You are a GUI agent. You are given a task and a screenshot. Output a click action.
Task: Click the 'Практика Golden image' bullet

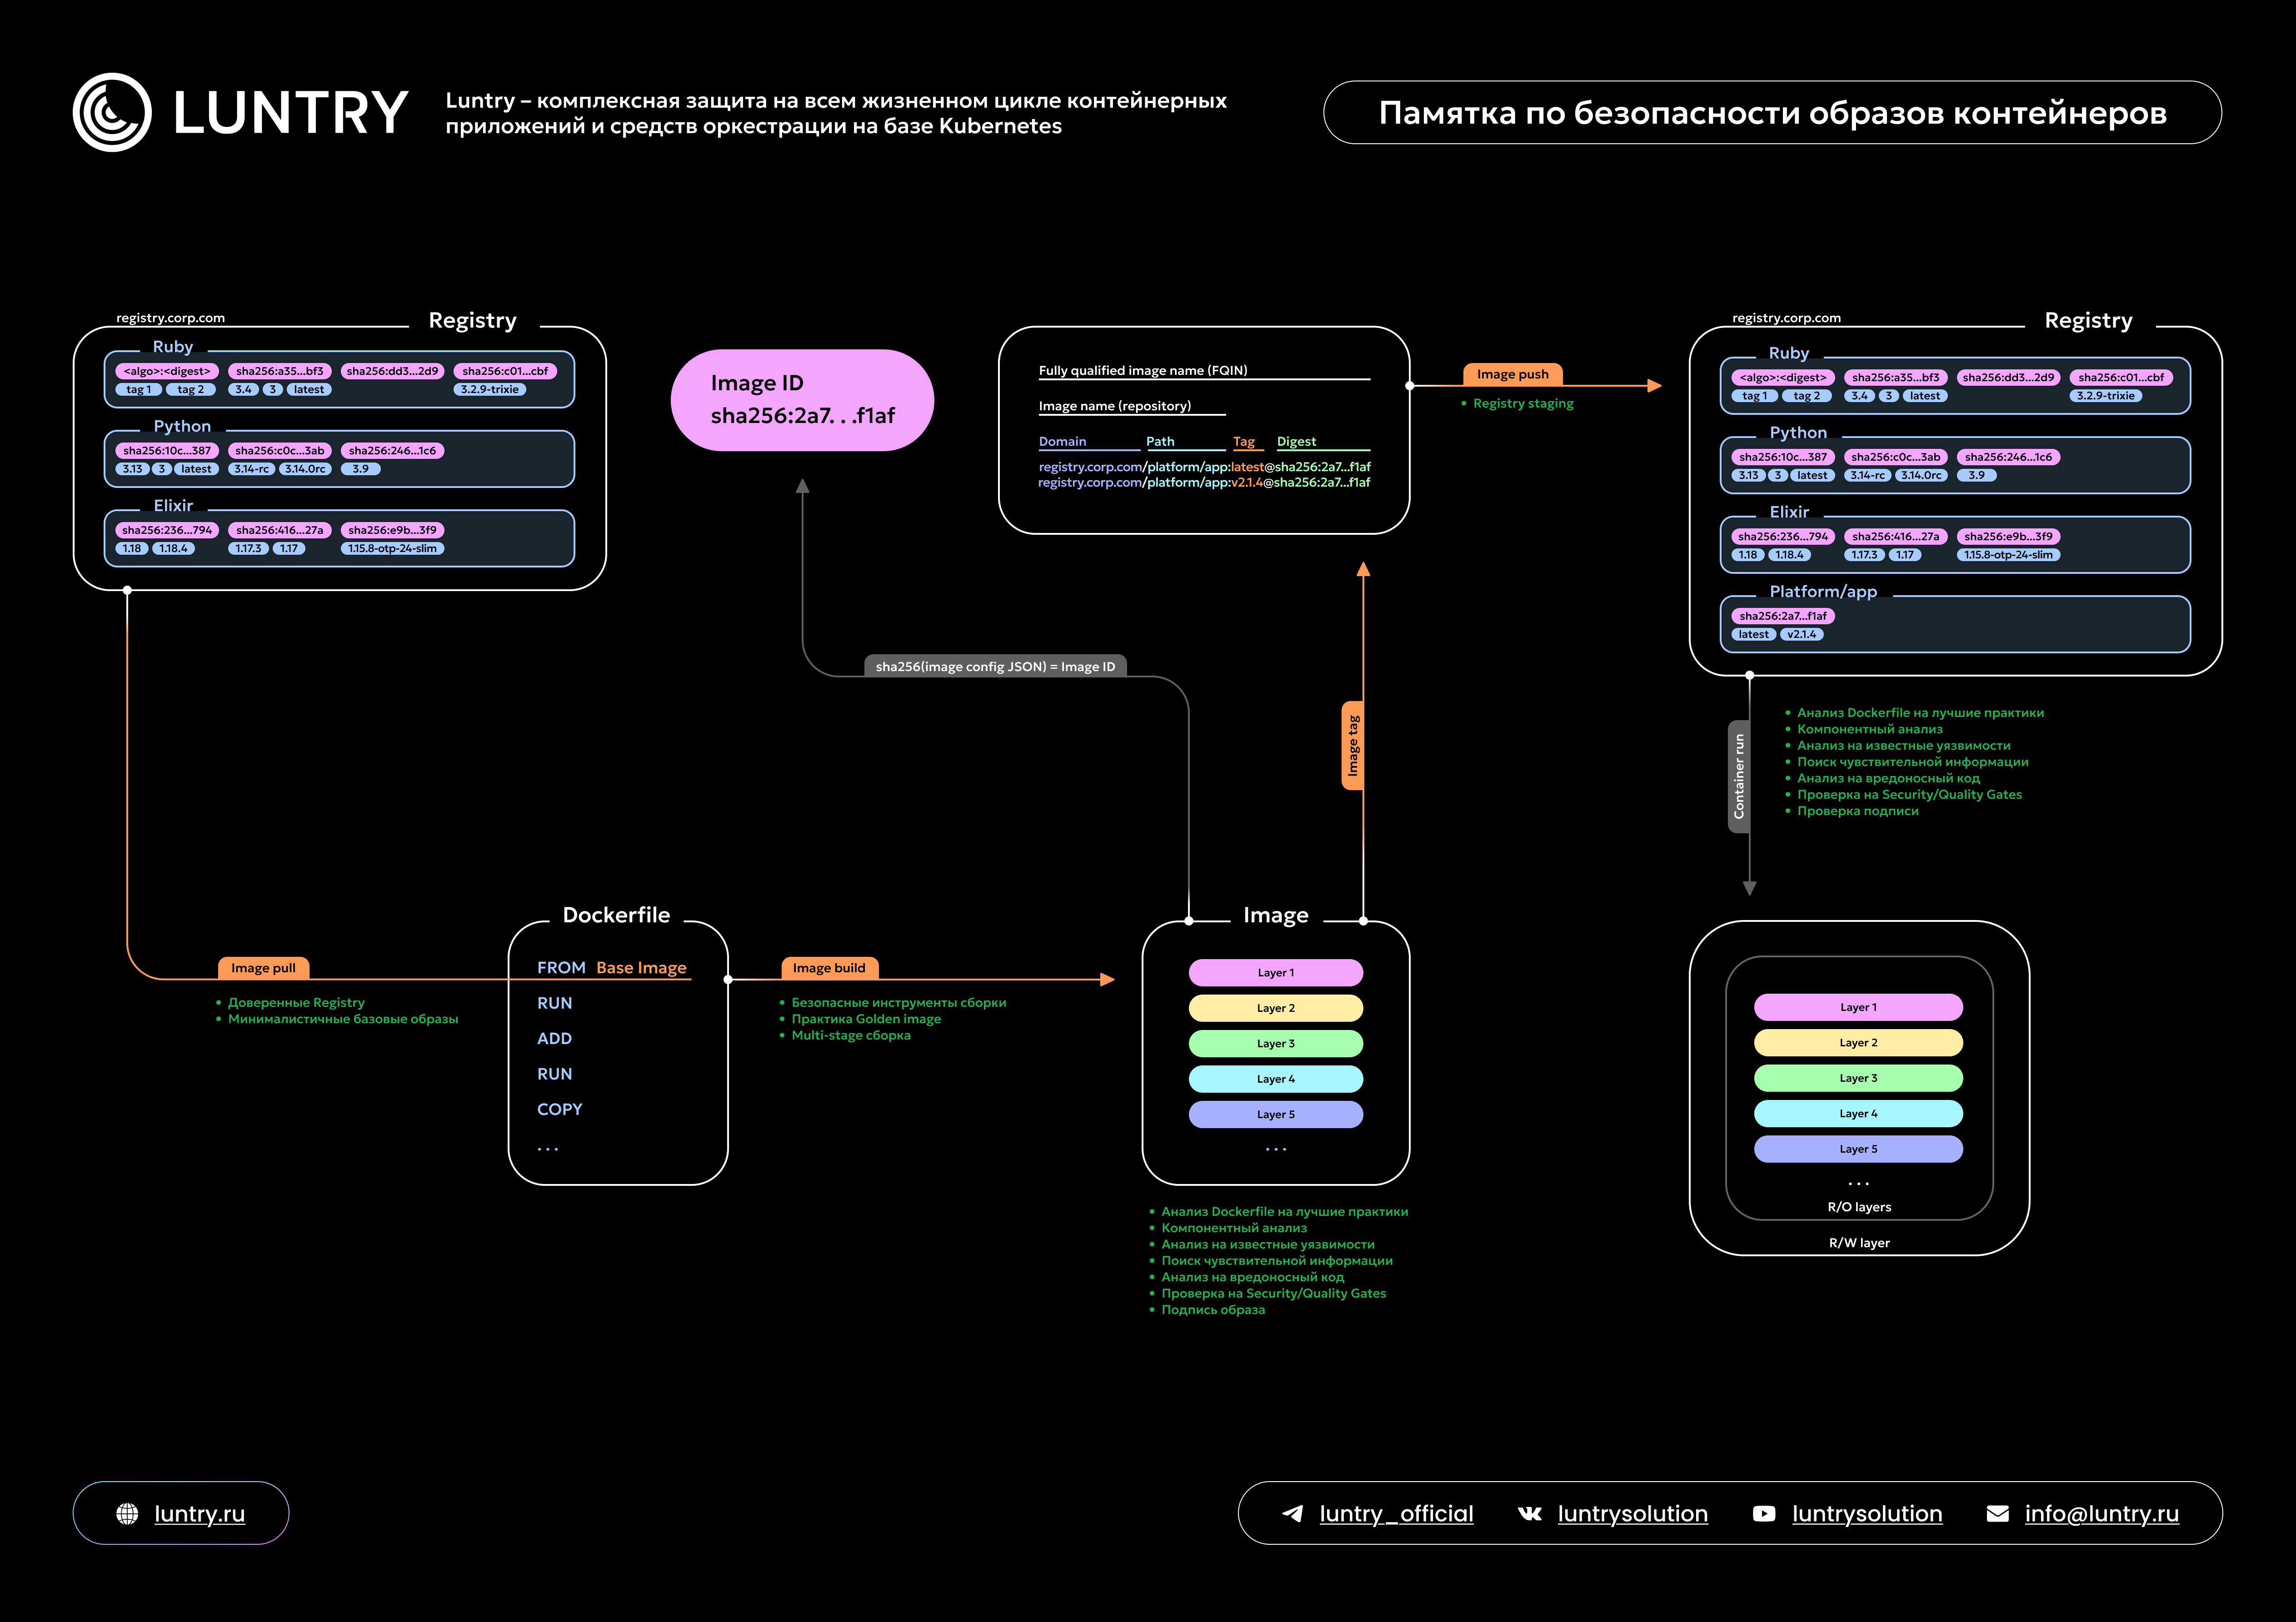[x=866, y=1019]
